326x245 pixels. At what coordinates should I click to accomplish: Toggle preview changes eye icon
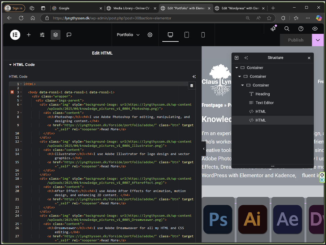click(x=315, y=29)
